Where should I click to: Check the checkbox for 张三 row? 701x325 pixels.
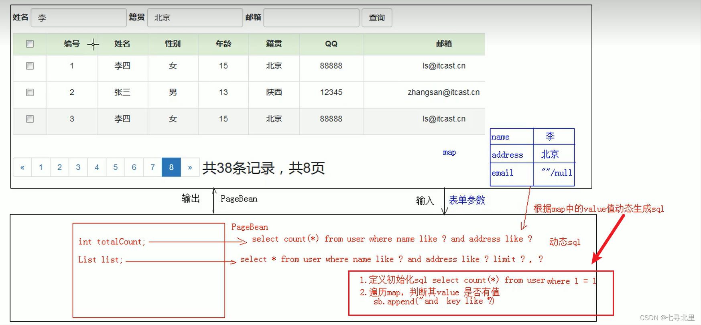30,92
